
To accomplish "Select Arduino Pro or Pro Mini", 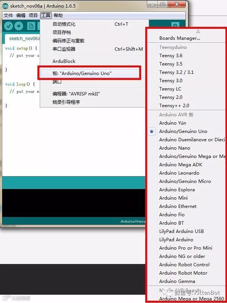I will 187,248.
